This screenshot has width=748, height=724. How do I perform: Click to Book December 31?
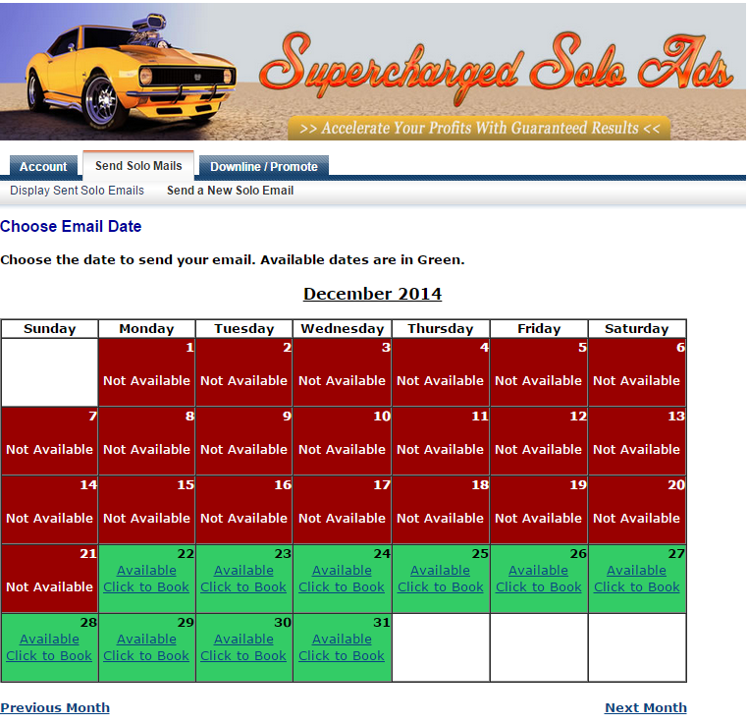click(342, 656)
